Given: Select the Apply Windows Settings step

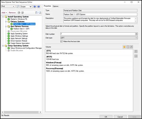Looking at the screenshot, I should (x=19, y=36).
